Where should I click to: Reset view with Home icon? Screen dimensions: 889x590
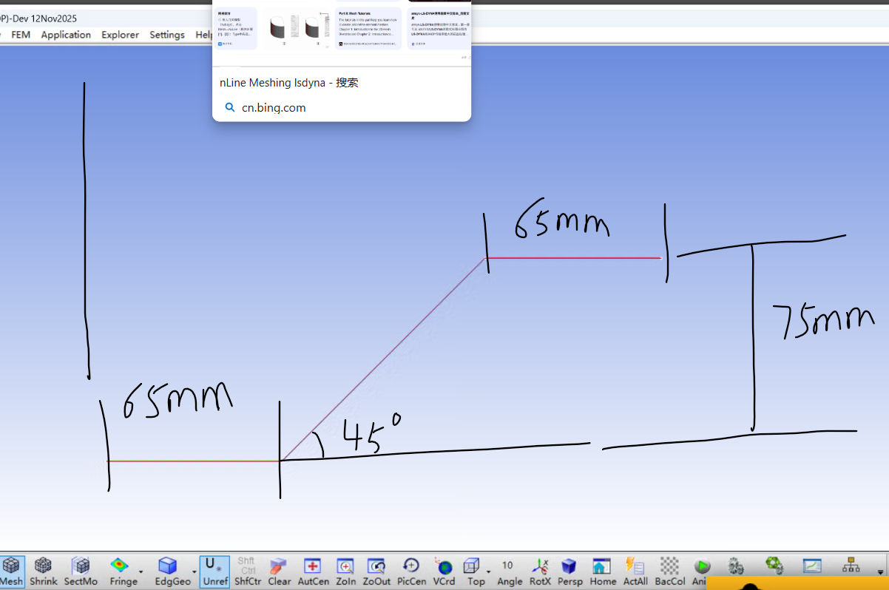(602, 571)
